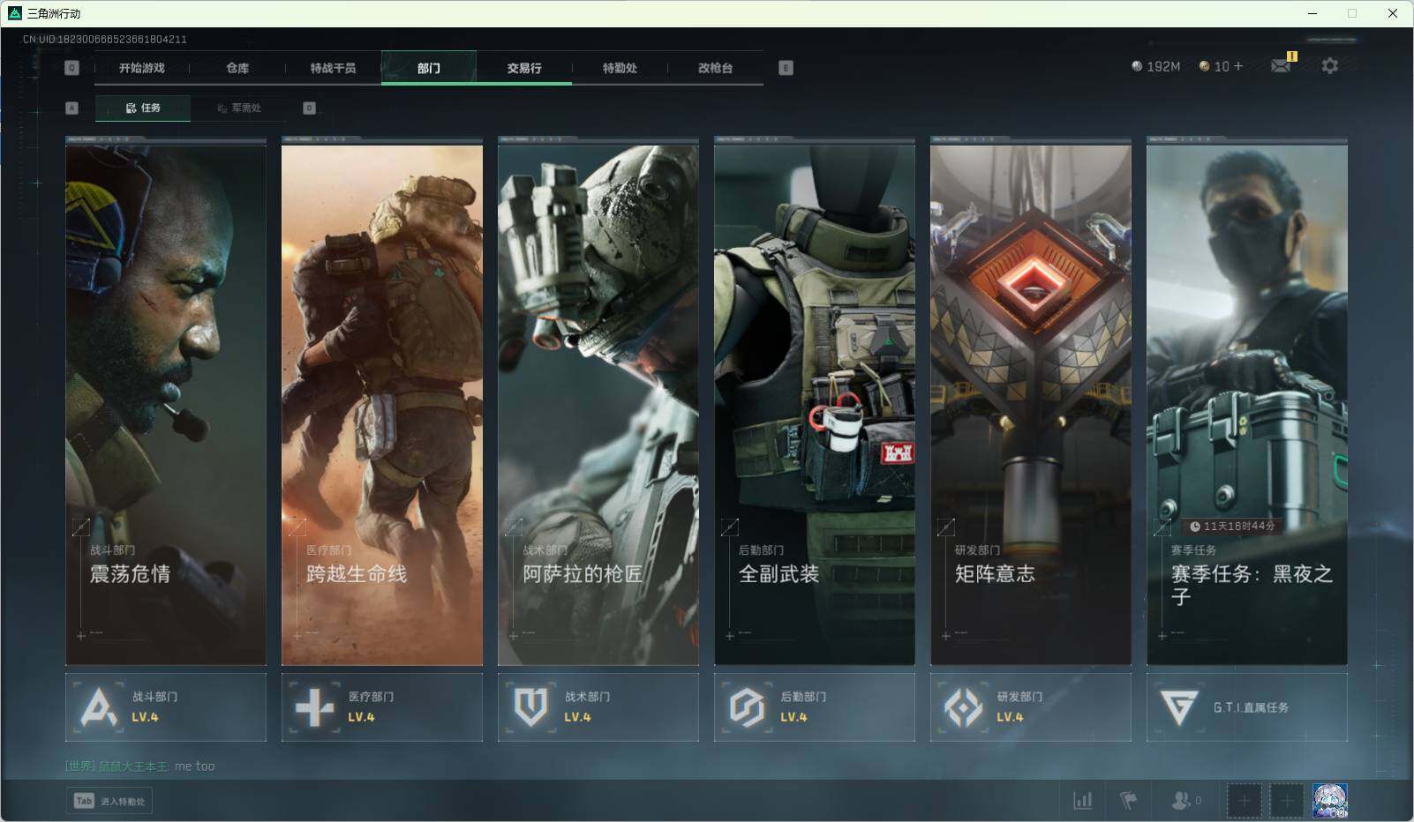Open the 后勤部门 LV.4 panel
Screen dimensions: 1414x822
815,707
